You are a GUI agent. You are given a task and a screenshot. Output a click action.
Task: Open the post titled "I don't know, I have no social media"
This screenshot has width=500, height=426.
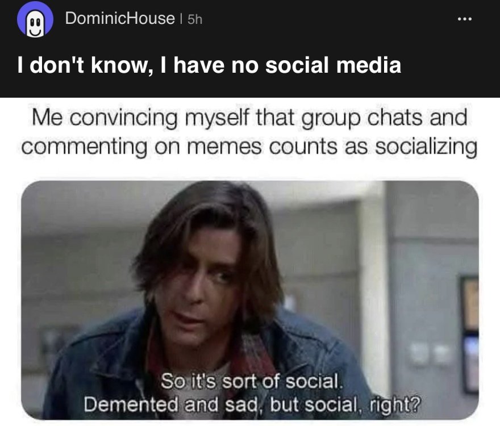[210, 65]
